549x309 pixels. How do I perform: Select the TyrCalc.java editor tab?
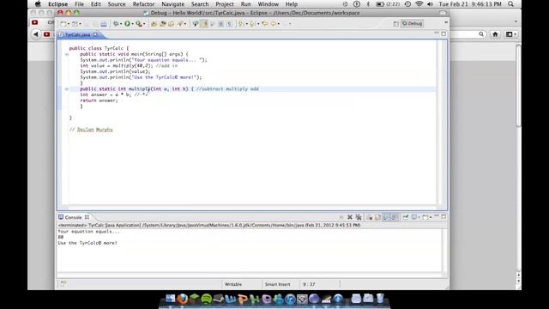[77, 34]
